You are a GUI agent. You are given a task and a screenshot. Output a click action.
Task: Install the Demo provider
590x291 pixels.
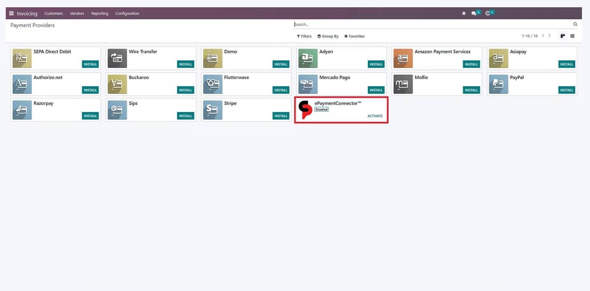[x=281, y=64]
